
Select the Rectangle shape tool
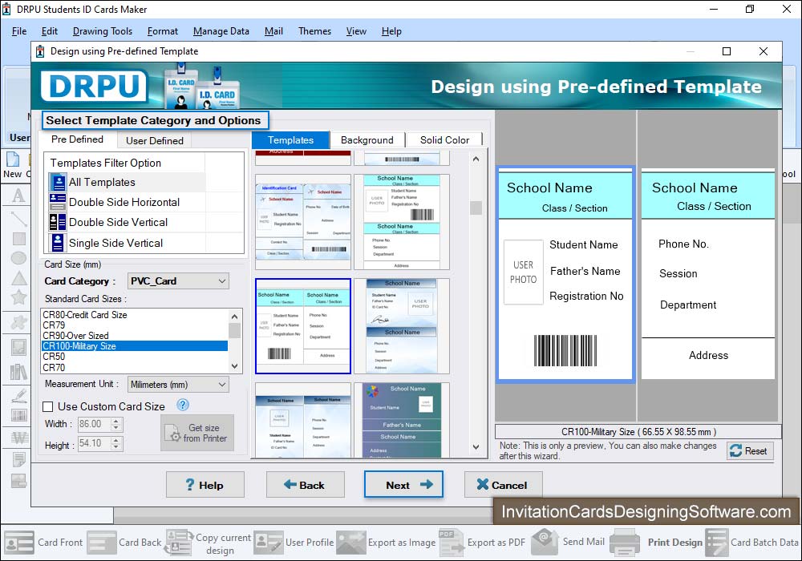18,239
